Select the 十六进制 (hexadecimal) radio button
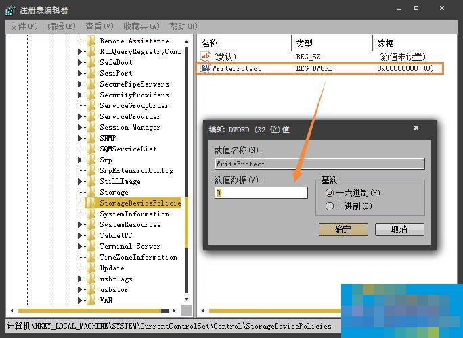Image resolution: width=463 pixels, height=338 pixels. [330, 193]
